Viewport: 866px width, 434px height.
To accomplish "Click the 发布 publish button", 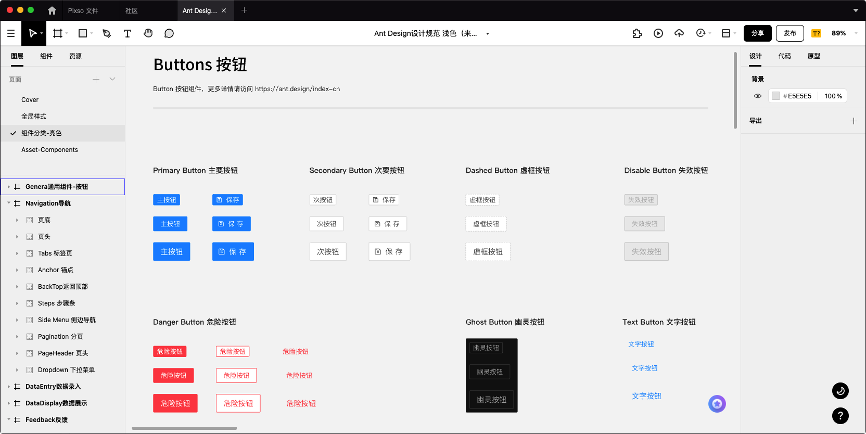I will (x=790, y=33).
